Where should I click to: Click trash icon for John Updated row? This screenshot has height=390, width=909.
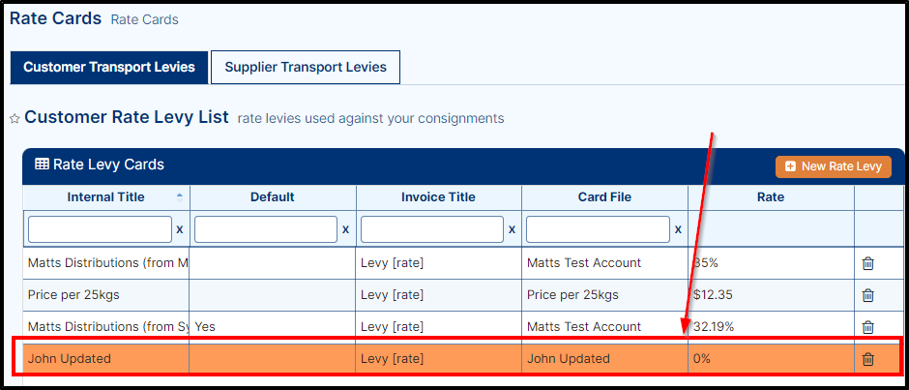(x=867, y=359)
